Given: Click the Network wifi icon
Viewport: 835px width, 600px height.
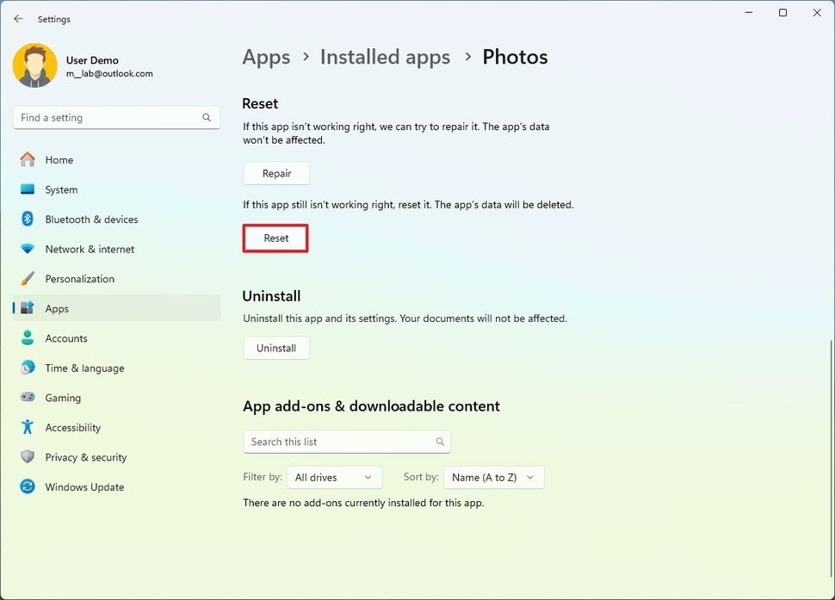Looking at the screenshot, I should (x=28, y=249).
